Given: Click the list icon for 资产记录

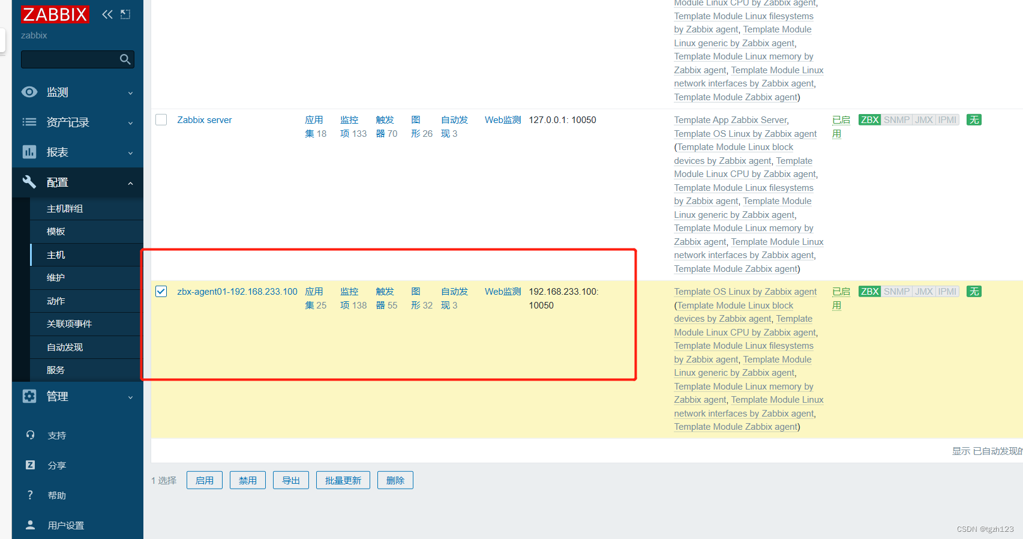Looking at the screenshot, I should (x=29, y=122).
